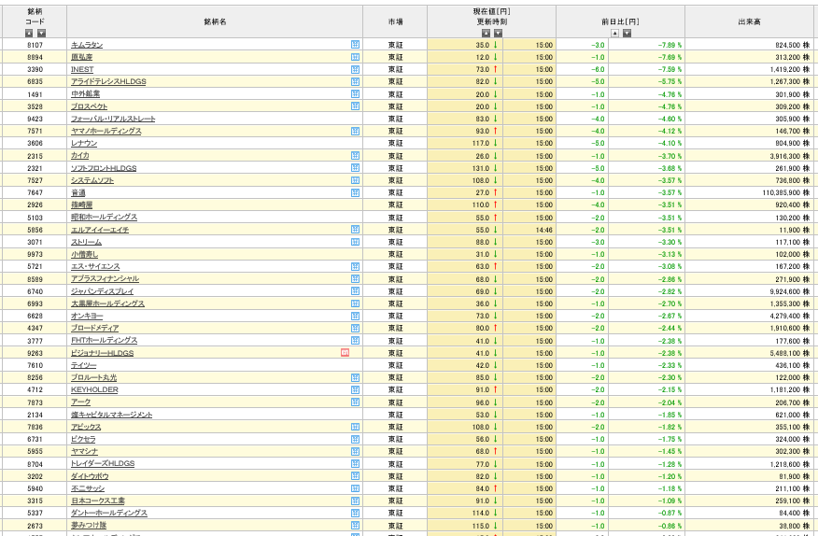Open the ヤマシナ stock link
This screenshot has width=818, height=536.
(x=85, y=451)
